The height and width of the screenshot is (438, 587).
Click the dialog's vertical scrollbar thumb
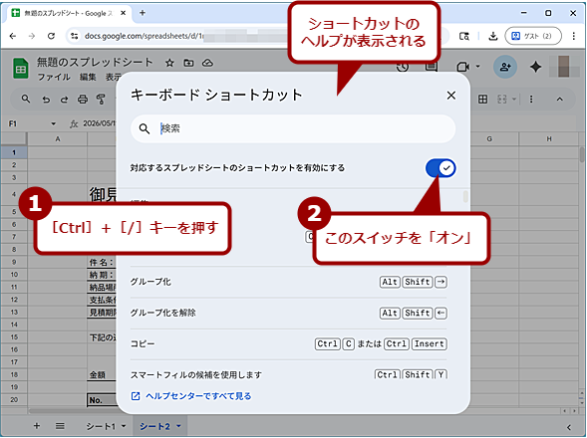(x=465, y=196)
